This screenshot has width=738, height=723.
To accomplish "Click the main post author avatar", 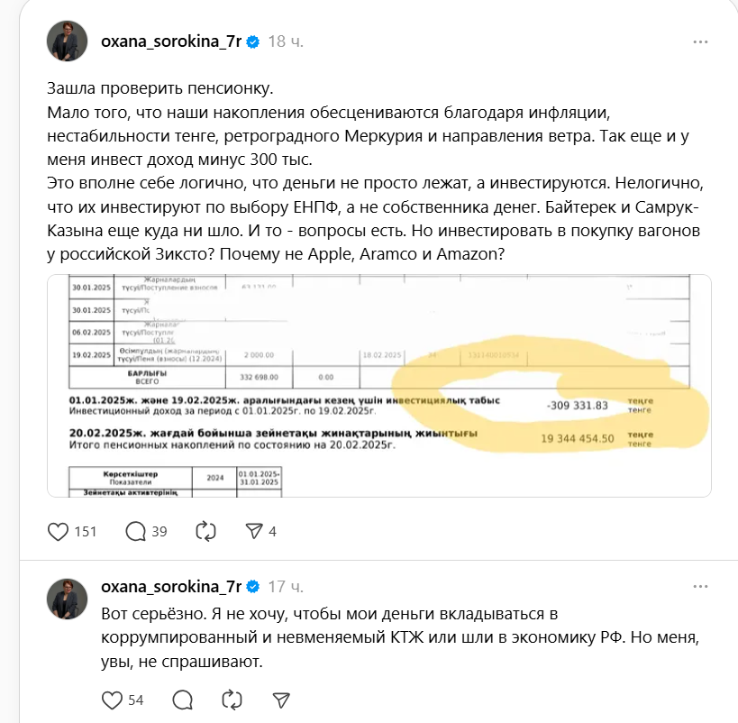I will coord(68,41).
